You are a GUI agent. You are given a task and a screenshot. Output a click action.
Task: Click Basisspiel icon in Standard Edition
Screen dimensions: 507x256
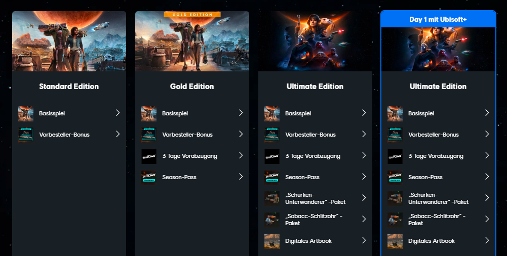coord(26,114)
